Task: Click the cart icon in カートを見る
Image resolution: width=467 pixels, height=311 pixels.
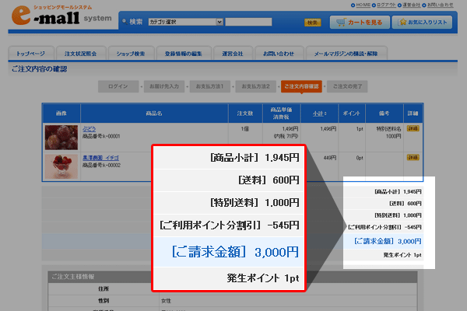Action: click(340, 23)
